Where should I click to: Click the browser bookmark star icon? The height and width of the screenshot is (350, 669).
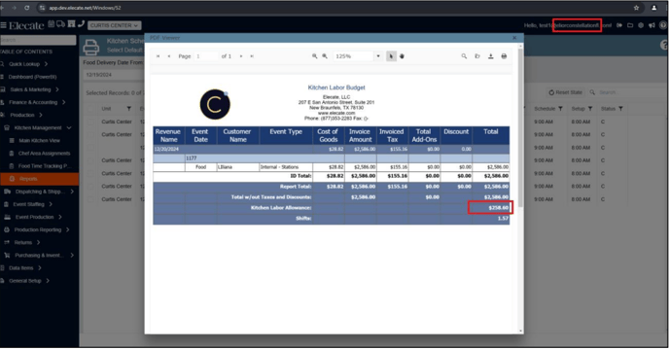click(636, 8)
